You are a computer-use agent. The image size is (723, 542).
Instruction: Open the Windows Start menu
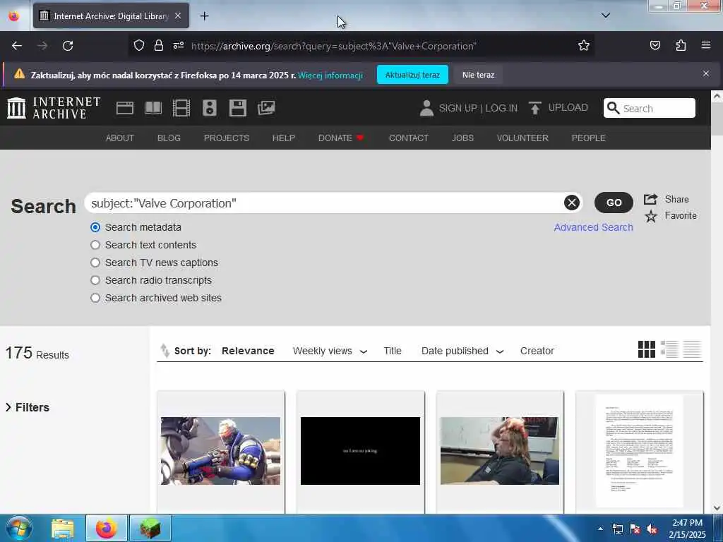click(19, 529)
